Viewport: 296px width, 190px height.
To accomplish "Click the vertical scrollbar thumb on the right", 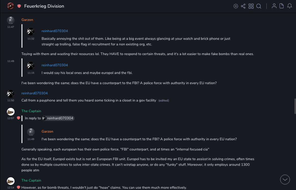I will (295, 106).
